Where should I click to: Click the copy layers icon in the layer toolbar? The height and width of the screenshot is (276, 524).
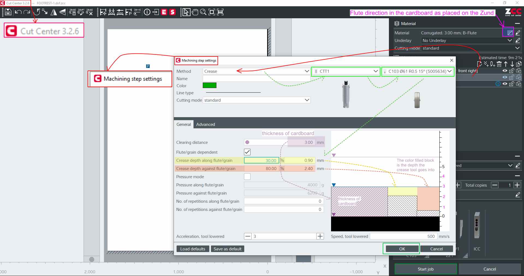click(519, 64)
